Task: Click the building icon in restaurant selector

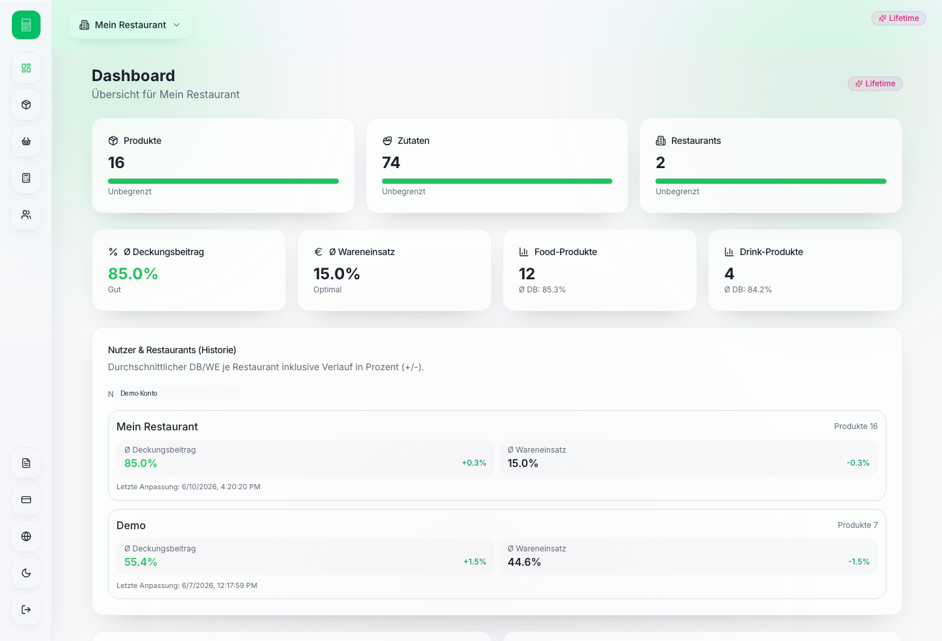Action: click(x=84, y=25)
